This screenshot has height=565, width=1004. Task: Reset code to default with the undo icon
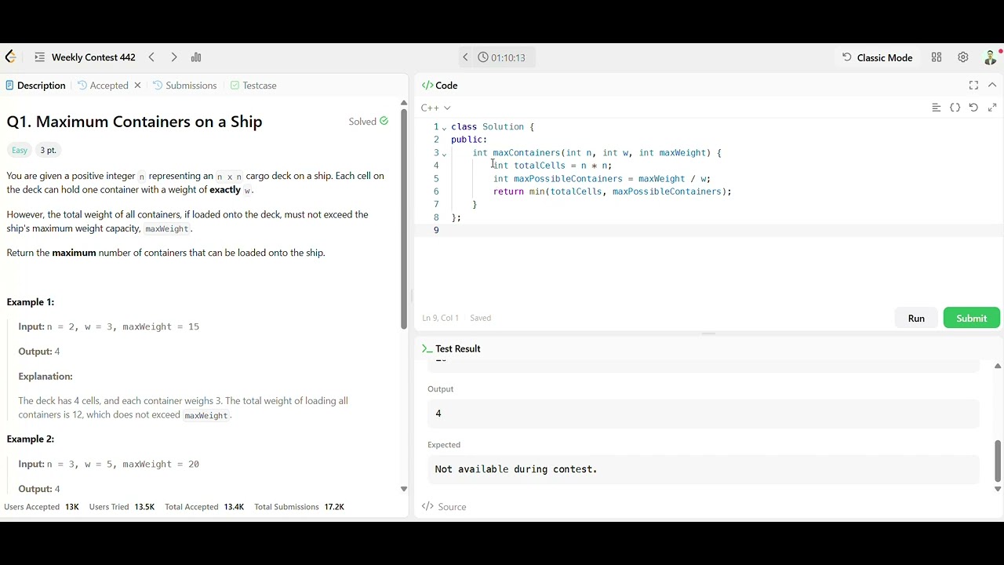point(973,108)
